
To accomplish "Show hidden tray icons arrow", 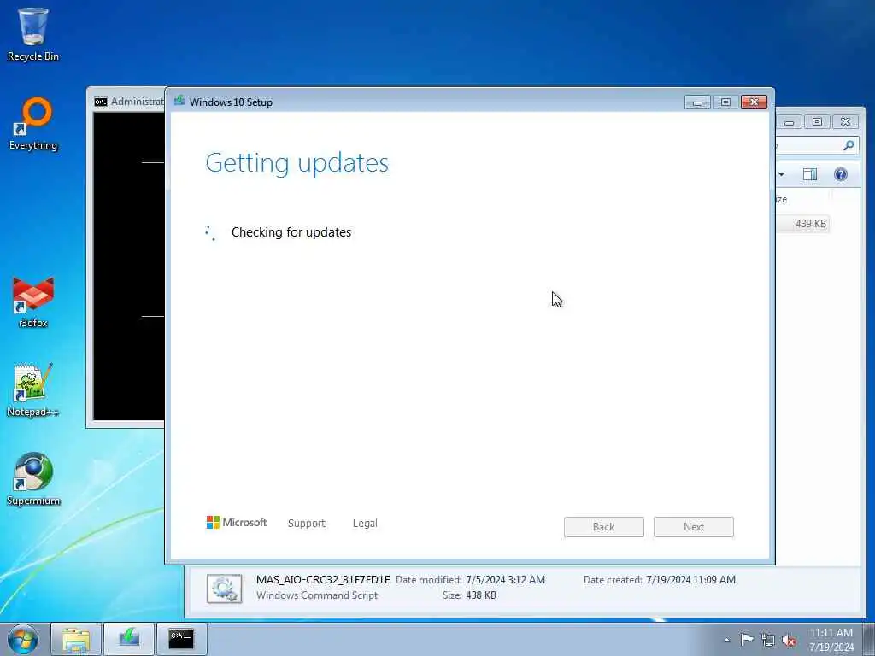I will point(726,640).
